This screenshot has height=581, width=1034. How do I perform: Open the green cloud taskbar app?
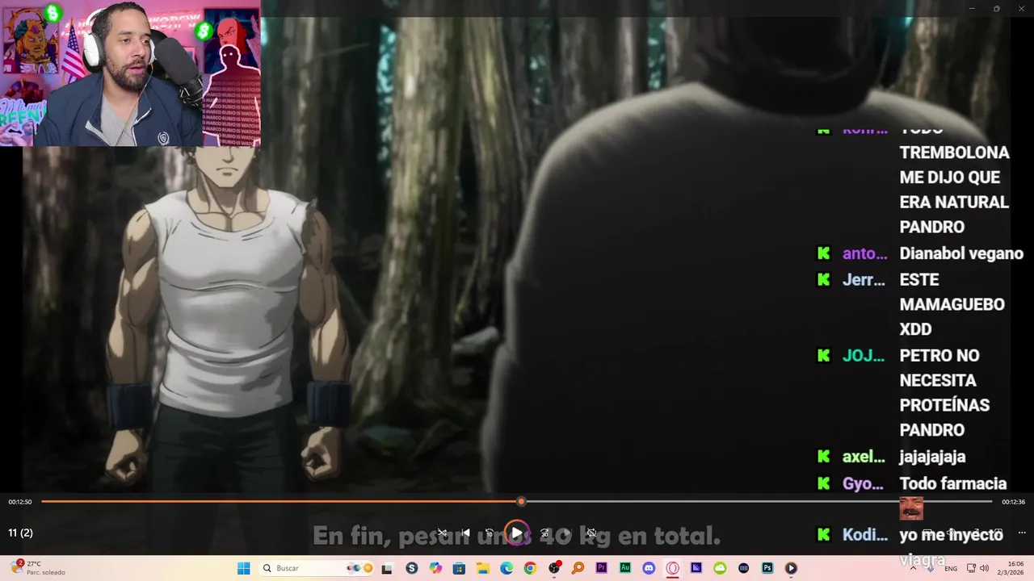tap(720, 568)
